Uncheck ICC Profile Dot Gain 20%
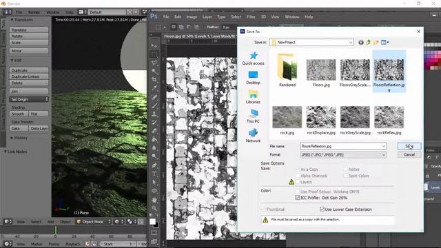This screenshot has height=248, width=441. point(298,198)
